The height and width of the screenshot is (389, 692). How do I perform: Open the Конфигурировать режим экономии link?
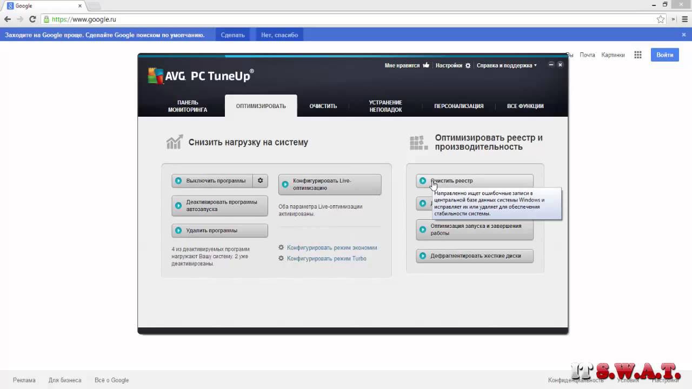[x=332, y=247]
